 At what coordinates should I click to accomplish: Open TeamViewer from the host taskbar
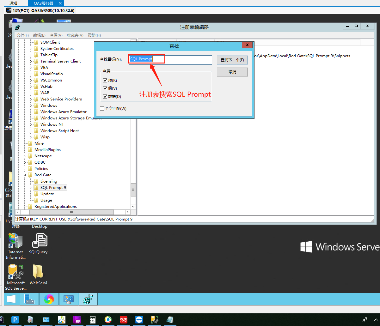(139, 320)
